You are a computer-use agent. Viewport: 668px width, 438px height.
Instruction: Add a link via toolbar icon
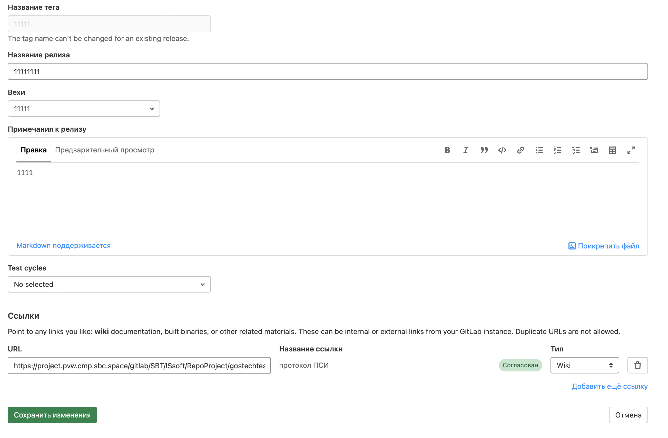(521, 150)
